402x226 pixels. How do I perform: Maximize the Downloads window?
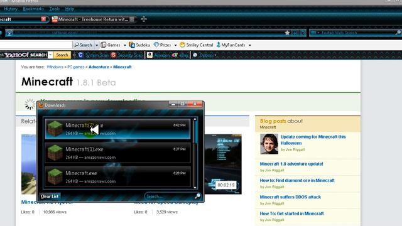click(183, 104)
